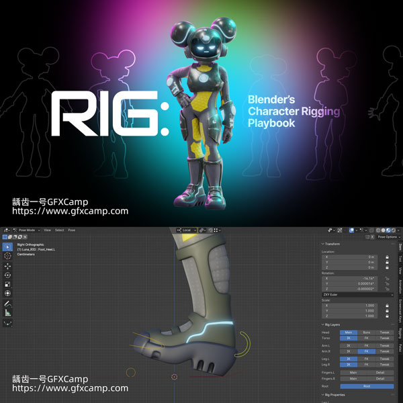Switch to Animation sidebar tab
Screen dimensions: 403x403
pyautogui.click(x=400, y=287)
